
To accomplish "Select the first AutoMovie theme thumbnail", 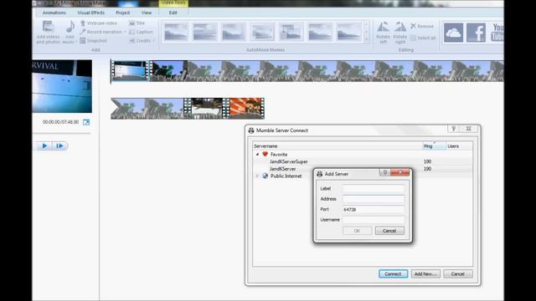I will click(x=176, y=32).
